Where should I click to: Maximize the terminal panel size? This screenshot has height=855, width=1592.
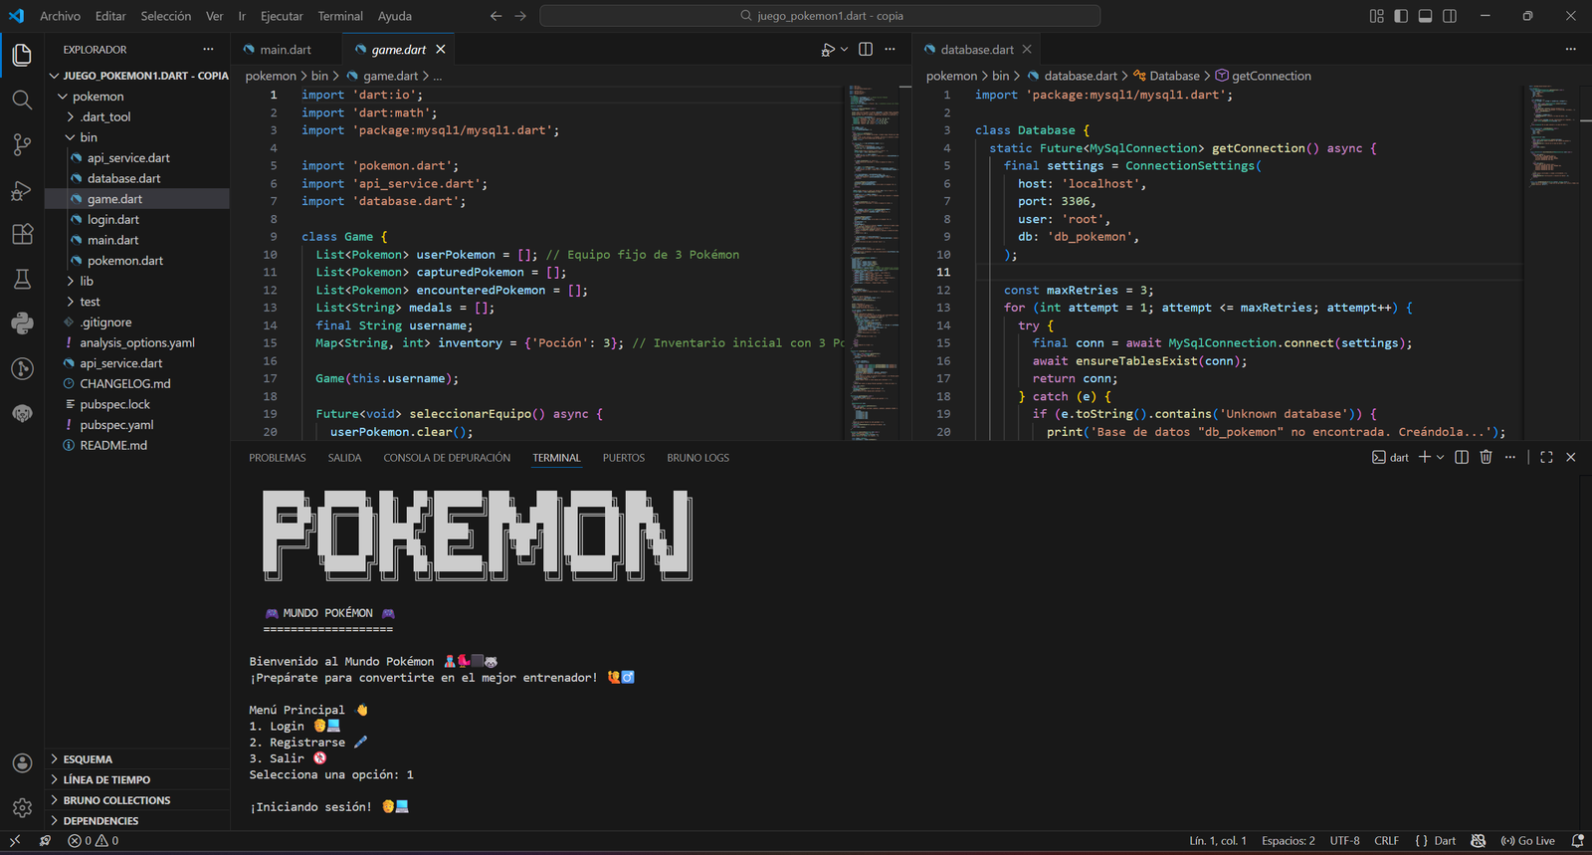(1546, 457)
